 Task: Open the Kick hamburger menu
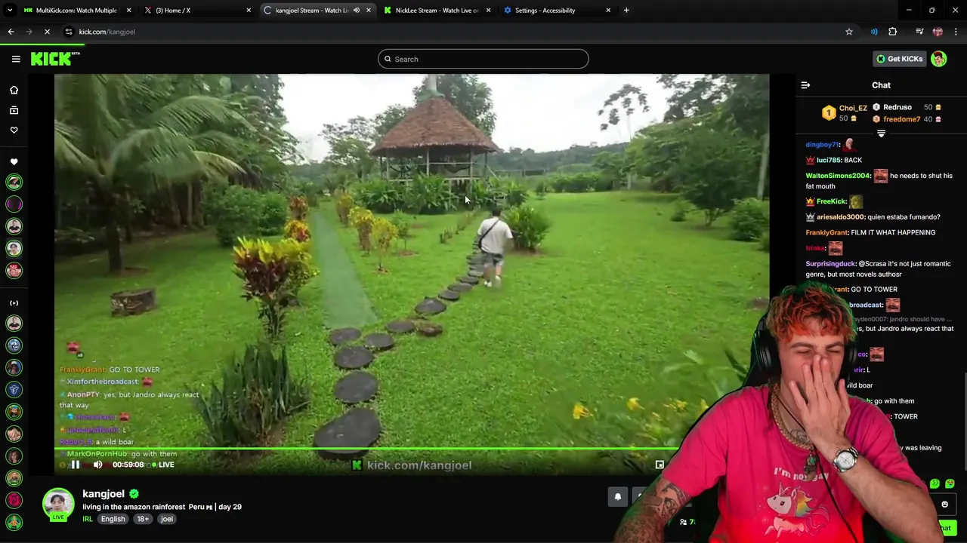coord(16,59)
